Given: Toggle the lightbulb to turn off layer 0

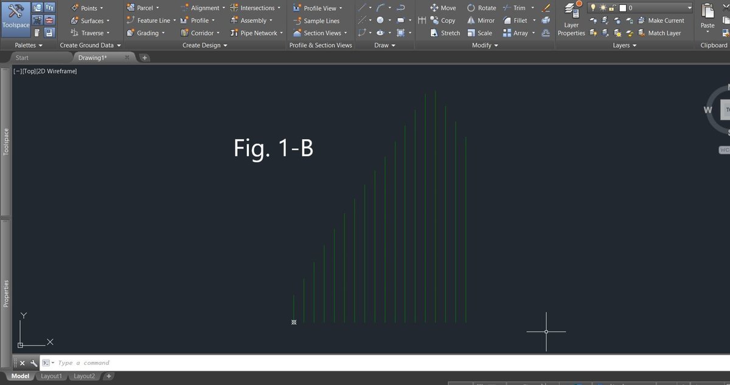Looking at the screenshot, I should coord(593,7).
